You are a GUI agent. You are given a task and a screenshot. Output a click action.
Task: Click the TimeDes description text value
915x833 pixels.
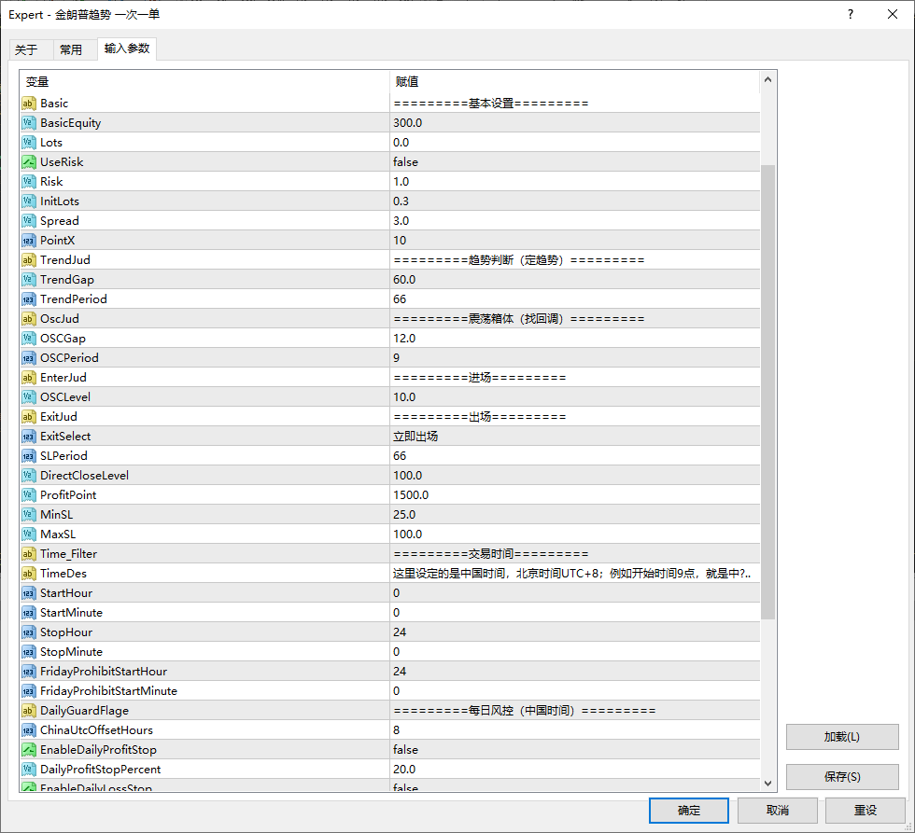tap(571, 574)
